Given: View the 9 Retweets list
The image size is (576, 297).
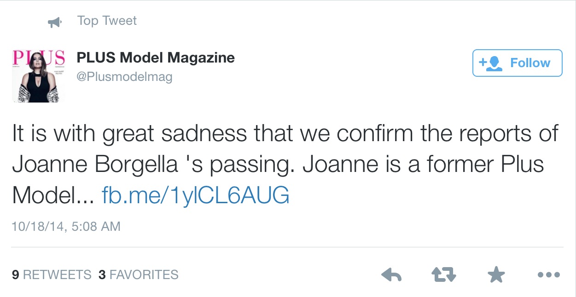Looking at the screenshot, I should pos(52,275).
